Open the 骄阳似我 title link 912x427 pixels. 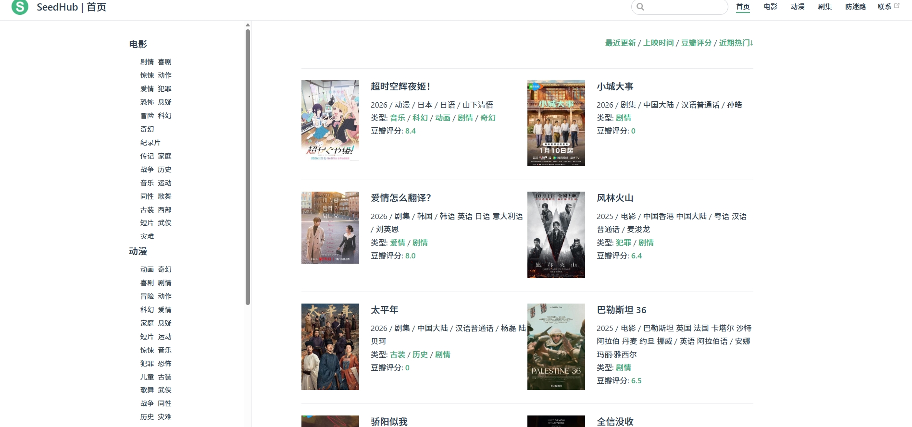point(389,422)
